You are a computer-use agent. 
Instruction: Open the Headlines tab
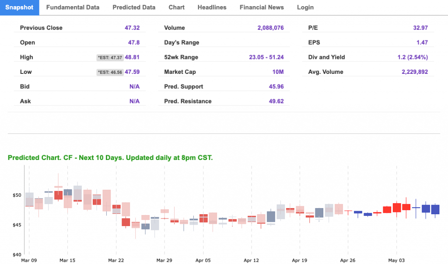click(212, 7)
